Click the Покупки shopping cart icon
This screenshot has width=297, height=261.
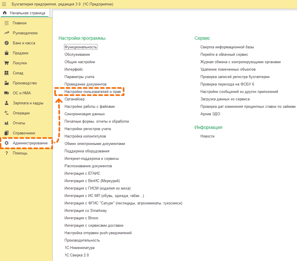pyautogui.click(x=7, y=63)
